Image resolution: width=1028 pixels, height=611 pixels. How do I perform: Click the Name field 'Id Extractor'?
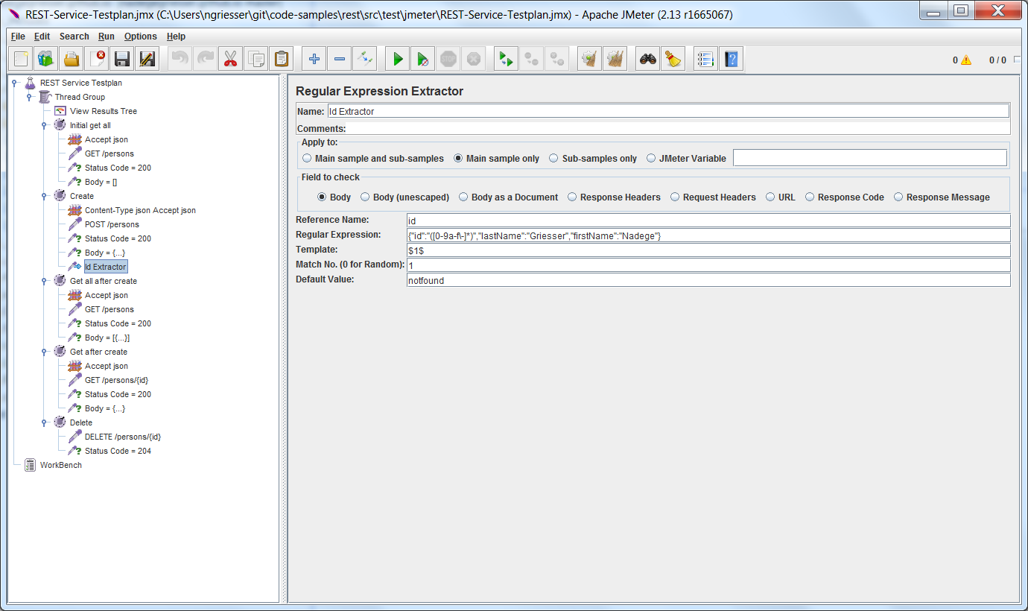[668, 111]
